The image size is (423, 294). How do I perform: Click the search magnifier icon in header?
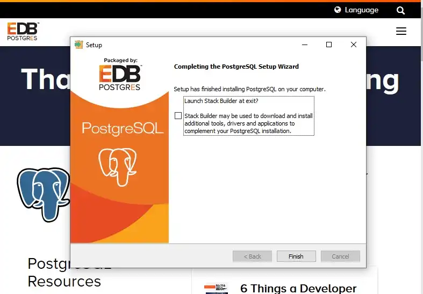400,10
